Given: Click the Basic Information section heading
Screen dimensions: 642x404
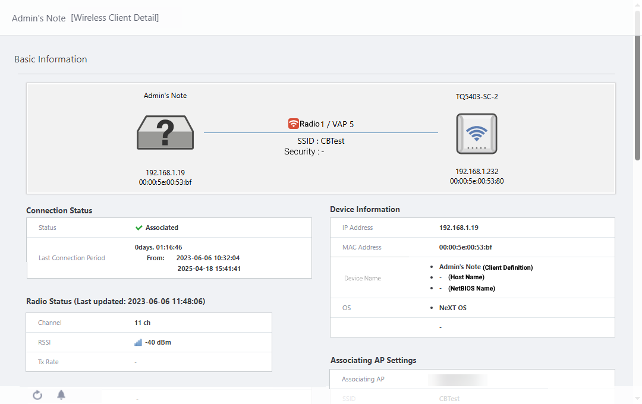Looking at the screenshot, I should coord(51,59).
